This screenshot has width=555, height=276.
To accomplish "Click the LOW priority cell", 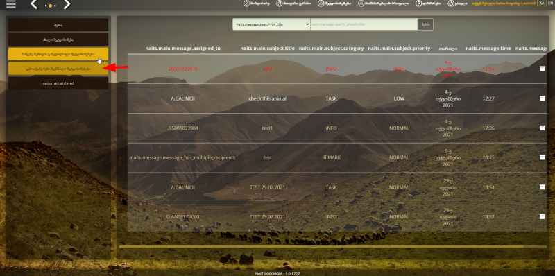I will tap(399, 98).
